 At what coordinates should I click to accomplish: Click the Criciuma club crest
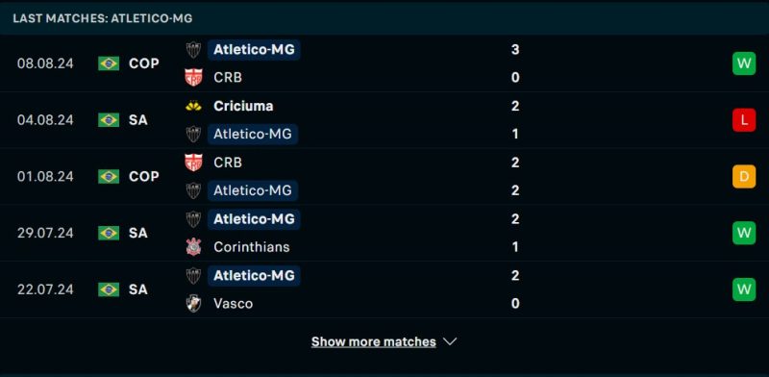193,106
